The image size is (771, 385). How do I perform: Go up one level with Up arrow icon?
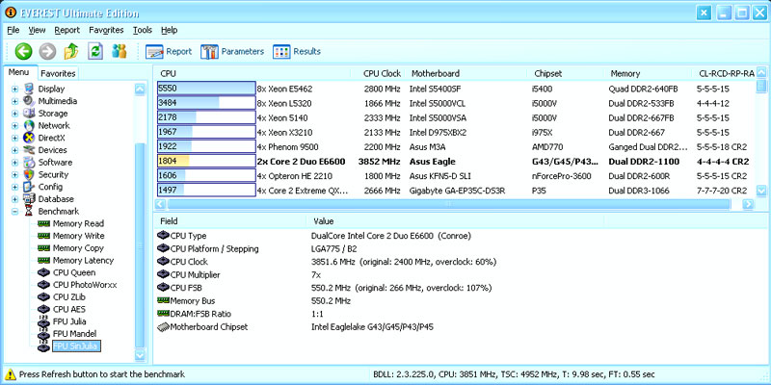tap(71, 51)
